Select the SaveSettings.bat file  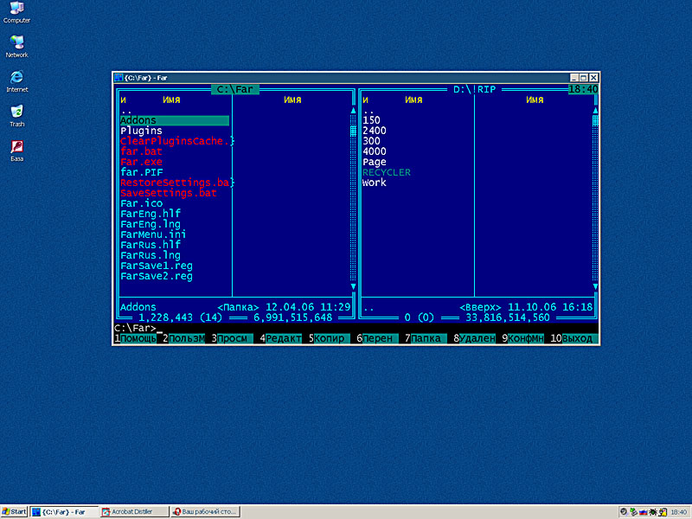[169, 193]
